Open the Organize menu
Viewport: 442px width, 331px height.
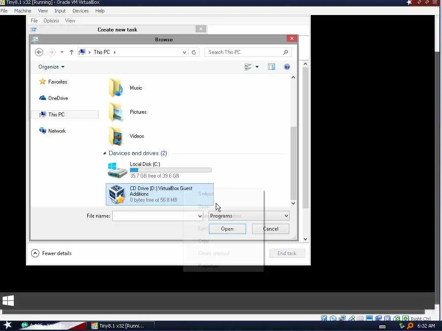[51, 67]
